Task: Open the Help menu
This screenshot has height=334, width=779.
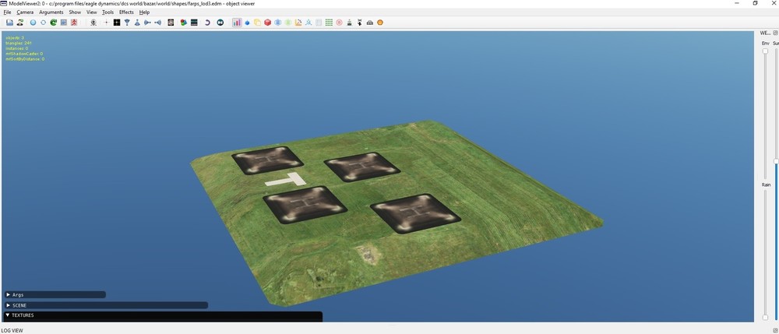Action: coord(144,12)
